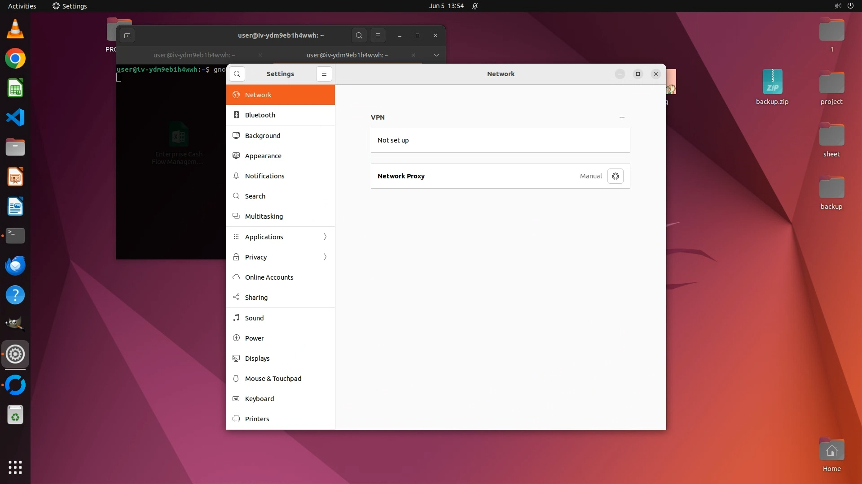Switch to the second terminal tab
Viewport: 862px width, 484px height.
tap(347, 55)
